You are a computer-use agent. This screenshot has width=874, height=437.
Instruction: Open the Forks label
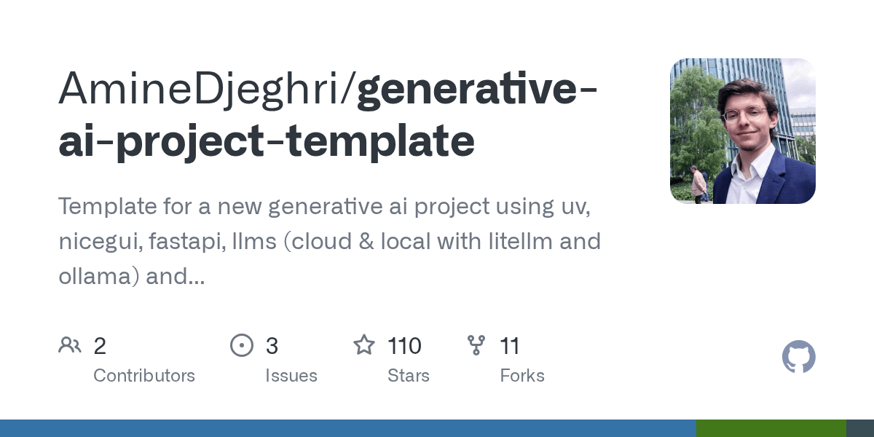(522, 376)
